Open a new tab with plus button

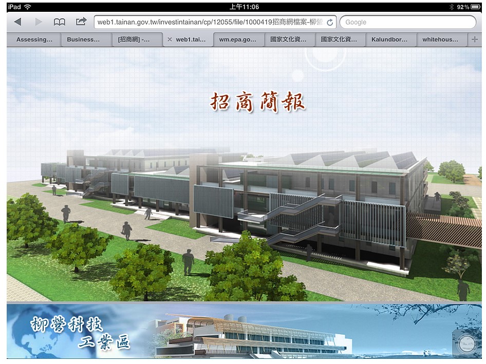(475, 40)
